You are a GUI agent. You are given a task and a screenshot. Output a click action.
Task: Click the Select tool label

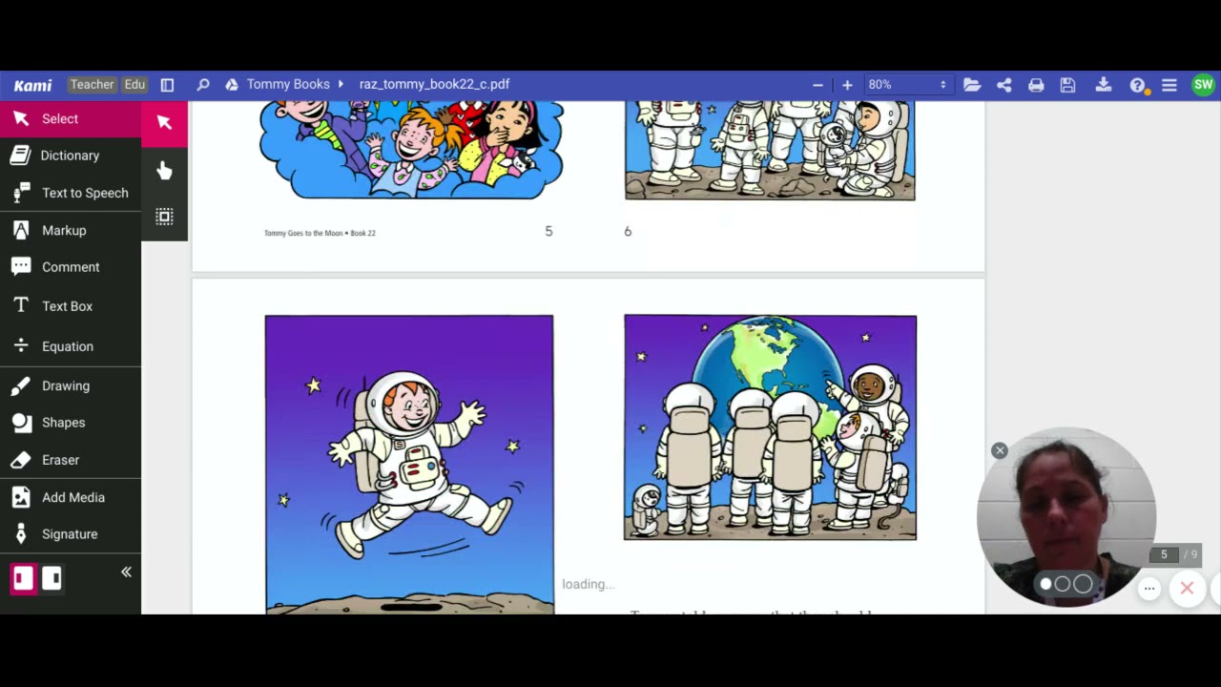click(x=60, y=119)
